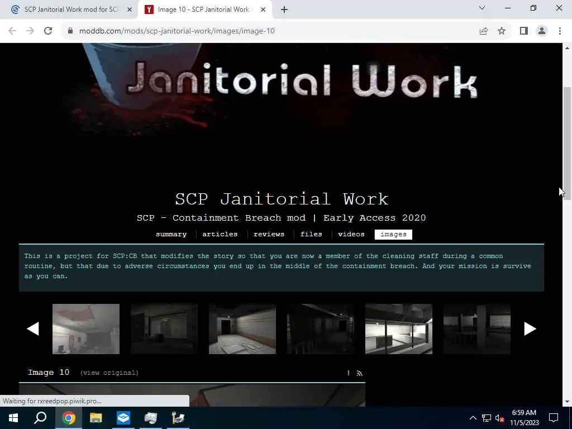Go back to the previous page

(12, 31)
